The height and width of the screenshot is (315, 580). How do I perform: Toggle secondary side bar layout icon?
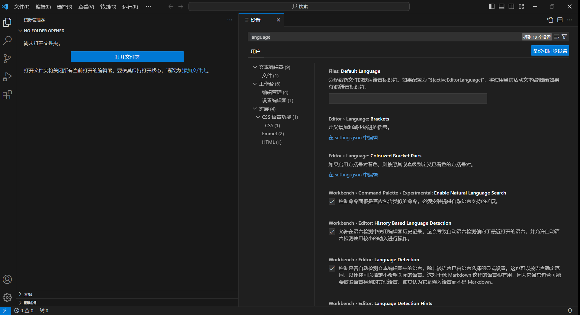pos(511,6)
